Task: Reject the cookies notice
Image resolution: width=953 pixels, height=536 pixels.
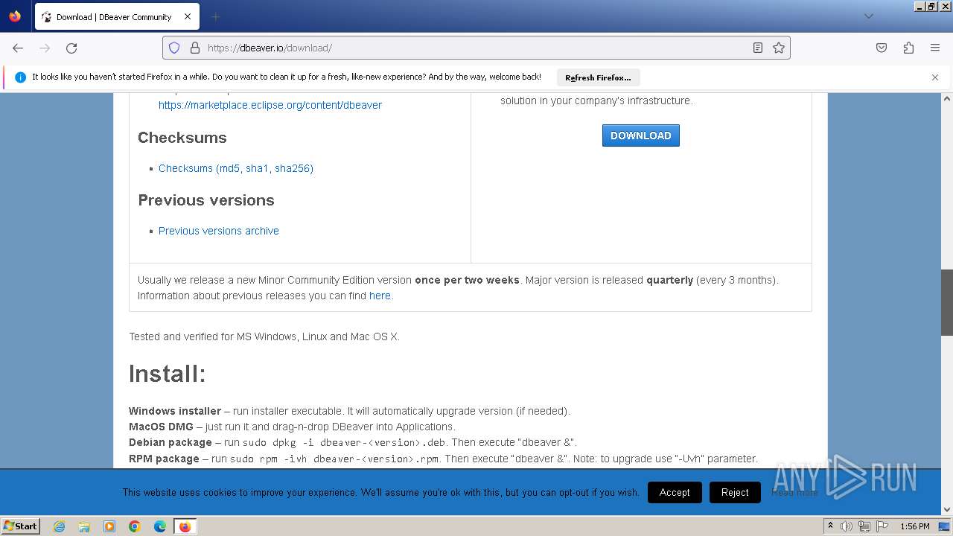Action: (735, 493)
